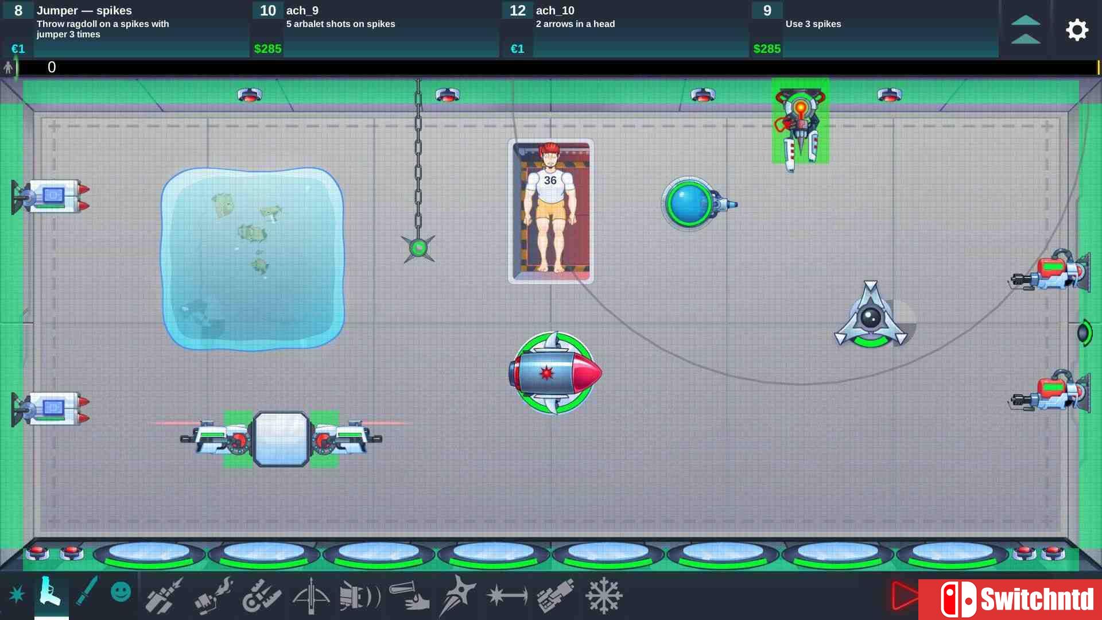Collapse the quests panel with double chevron
This screenshot has width=1102, height=620.
1026,30
